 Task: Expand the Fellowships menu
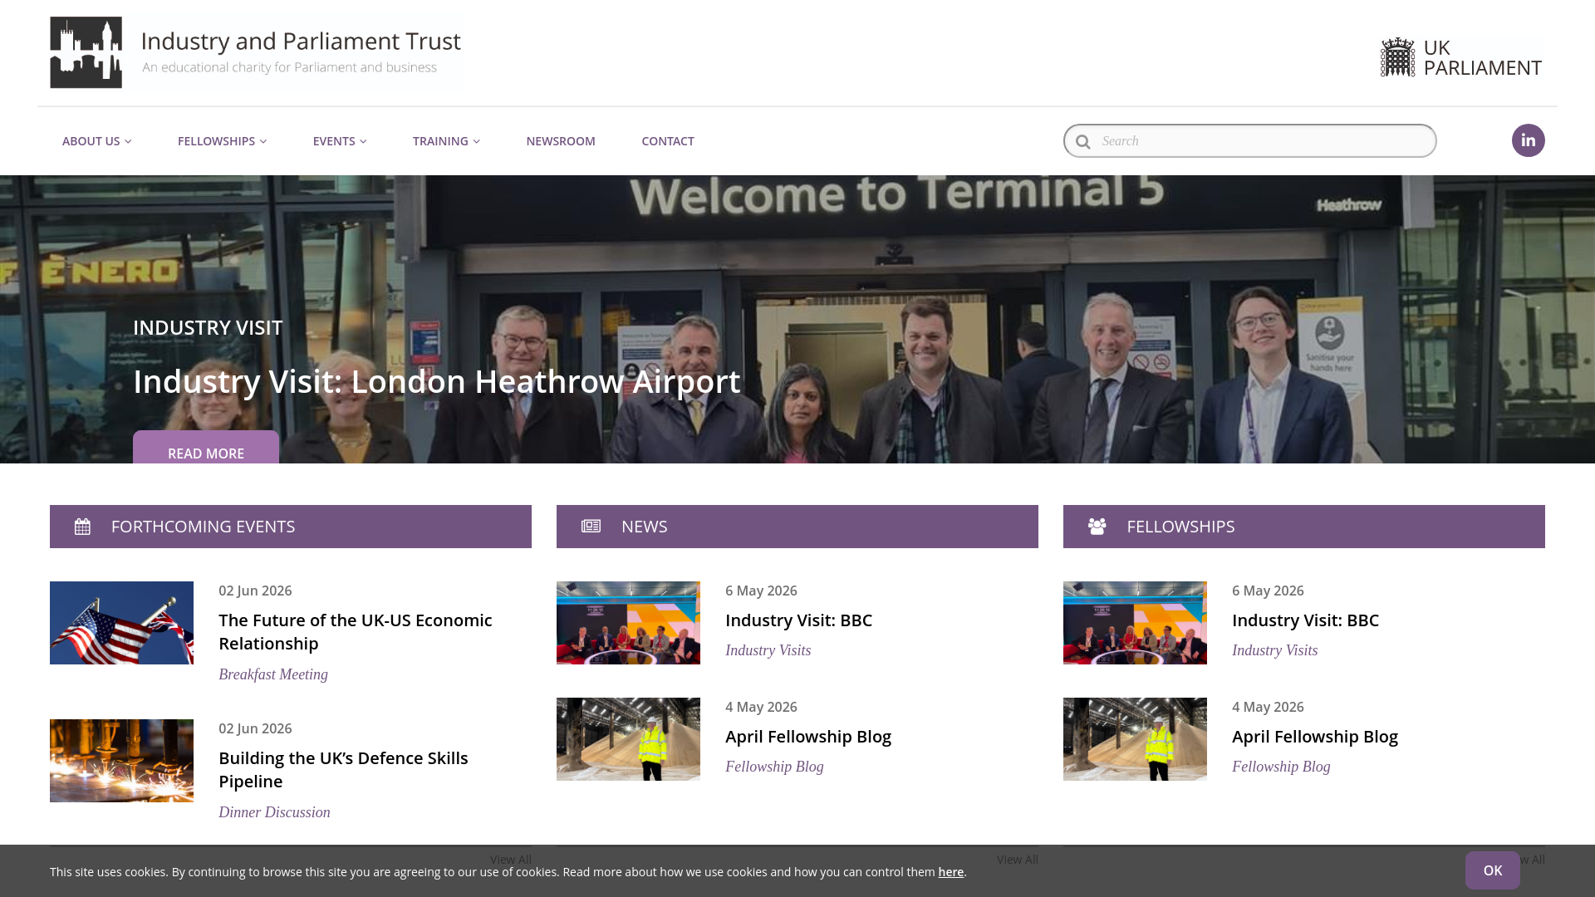(x=222, y=141)
